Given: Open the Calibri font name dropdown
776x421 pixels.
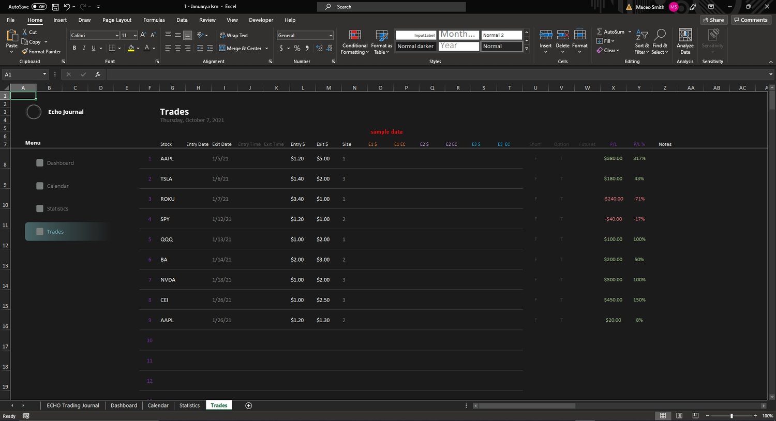Looking at the screenshot, I should [x=117, y=36].
